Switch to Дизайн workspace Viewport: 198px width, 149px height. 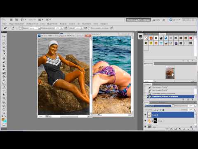click(x=156, y=20)
